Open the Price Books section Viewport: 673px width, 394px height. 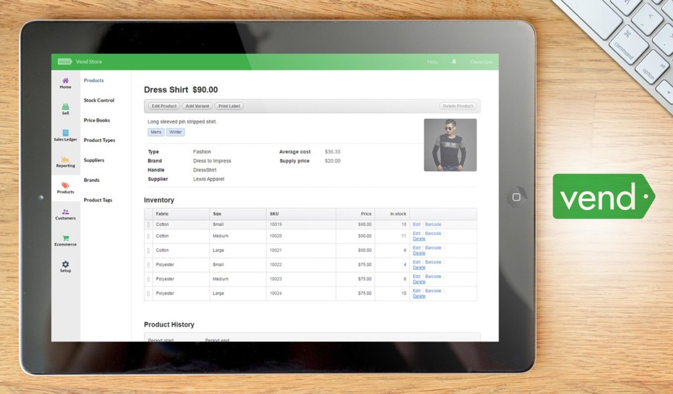[x=97, y=120]
